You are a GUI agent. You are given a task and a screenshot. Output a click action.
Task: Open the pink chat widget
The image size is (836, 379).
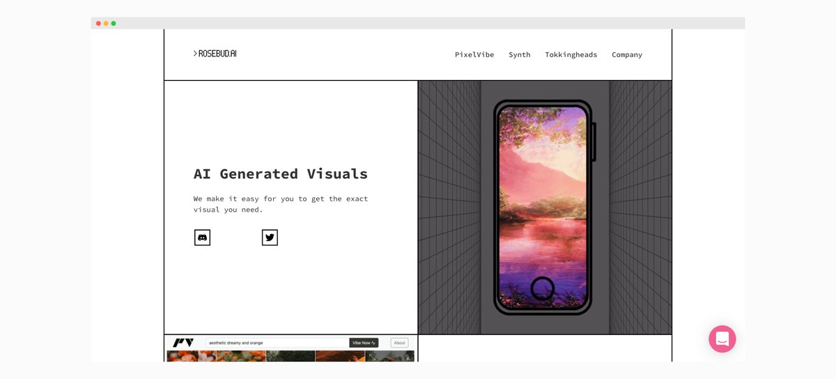click(x=722, y=339)
